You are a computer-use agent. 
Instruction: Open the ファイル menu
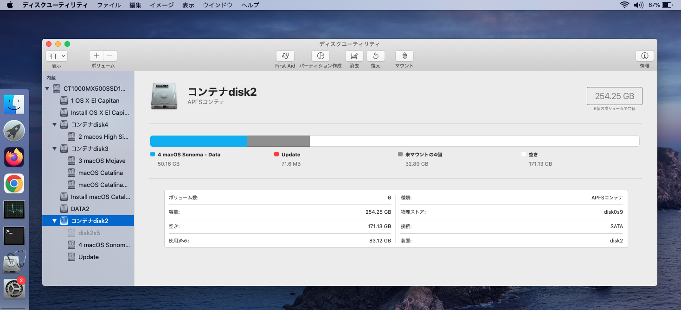pyautogui.click(x=109, y=5)
